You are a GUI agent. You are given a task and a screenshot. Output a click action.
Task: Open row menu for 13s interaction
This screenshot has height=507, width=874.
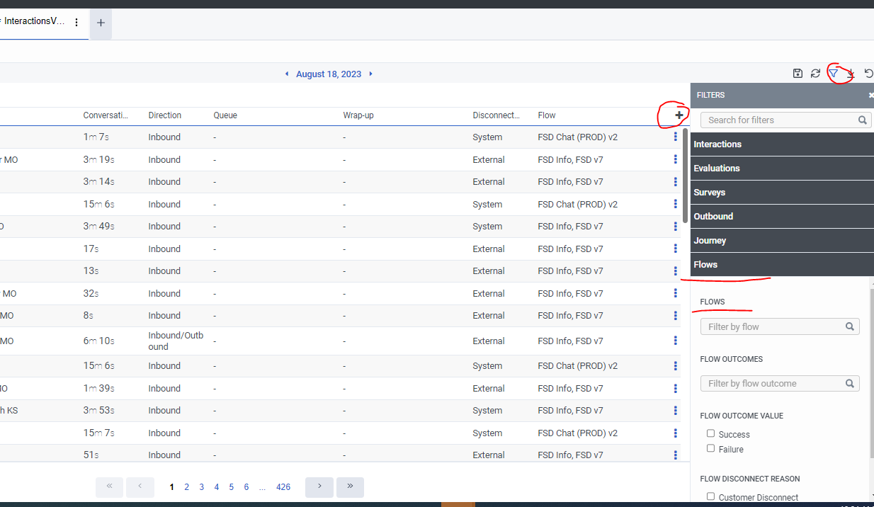pos(676,271)
